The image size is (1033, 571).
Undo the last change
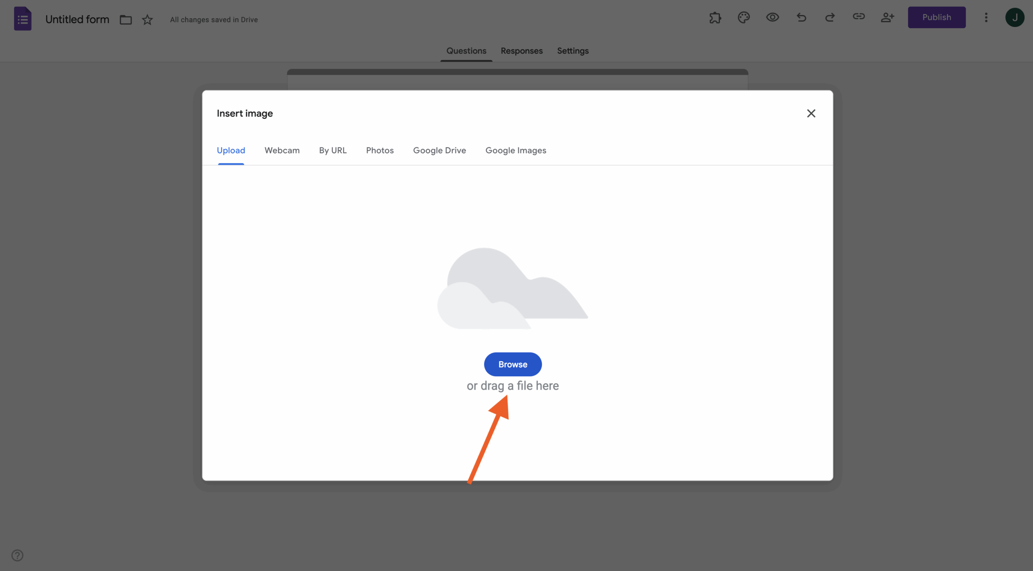tap(801, 18)
